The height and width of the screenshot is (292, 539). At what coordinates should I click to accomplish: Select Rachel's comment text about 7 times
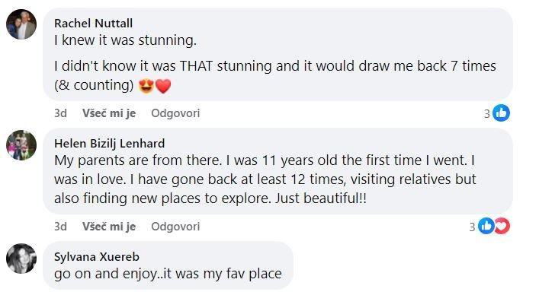[275, 75]
